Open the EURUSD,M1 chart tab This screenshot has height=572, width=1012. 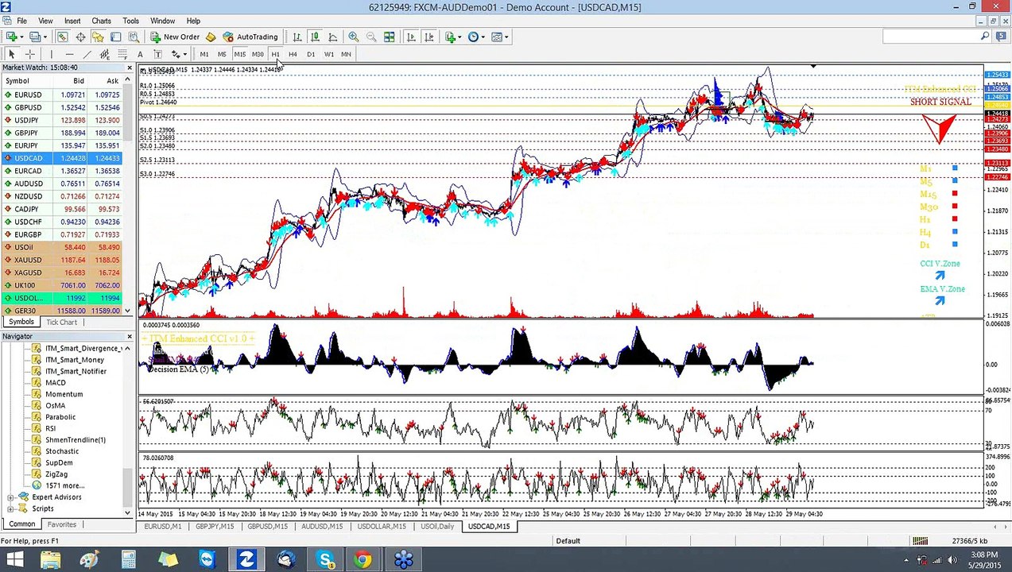163,527
